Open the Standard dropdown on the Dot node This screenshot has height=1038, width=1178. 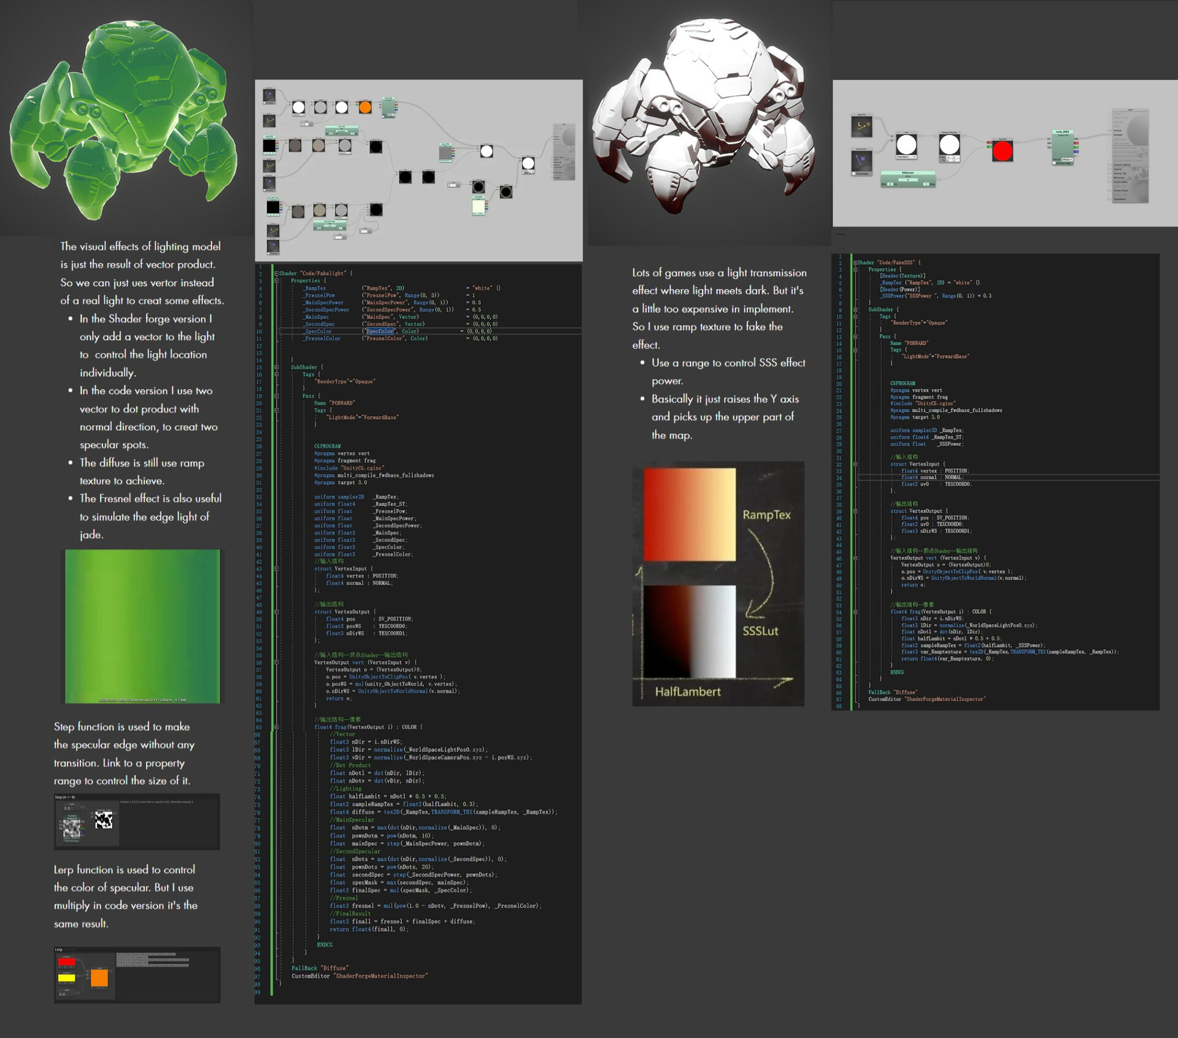[x=906, y=157]
